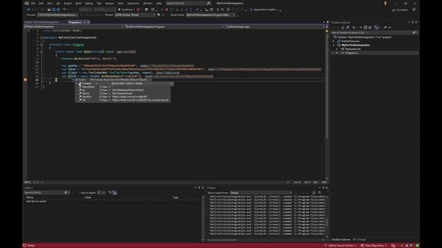Expand the Program.cs node in Solution Explorer
Screen dimensions: 442x248
pyautogui.click(x=337, y=53)
